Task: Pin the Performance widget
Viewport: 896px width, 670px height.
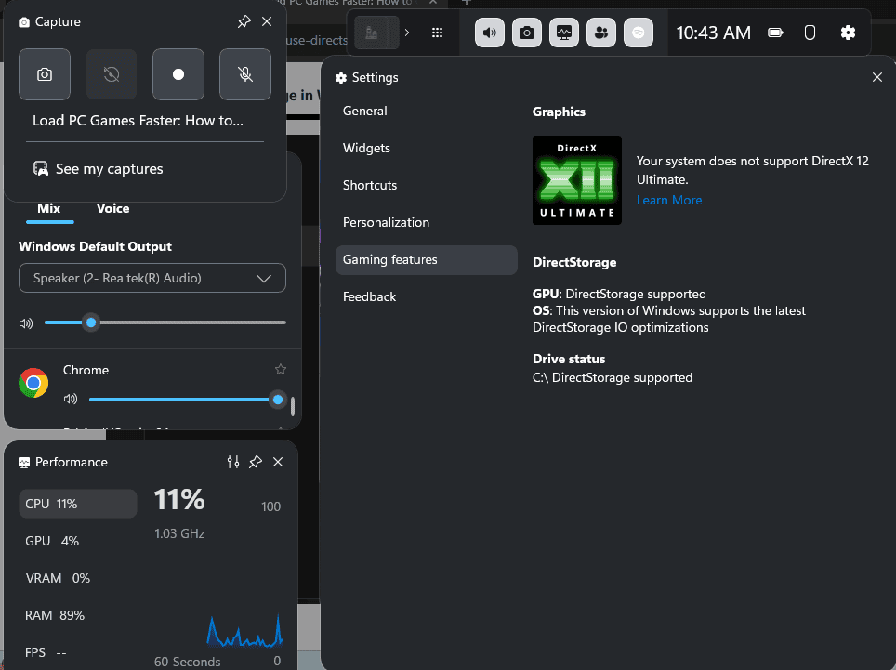Action: click(x=256, y=462)
